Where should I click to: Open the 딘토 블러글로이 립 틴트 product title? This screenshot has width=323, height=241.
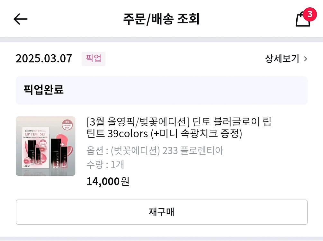179,128
